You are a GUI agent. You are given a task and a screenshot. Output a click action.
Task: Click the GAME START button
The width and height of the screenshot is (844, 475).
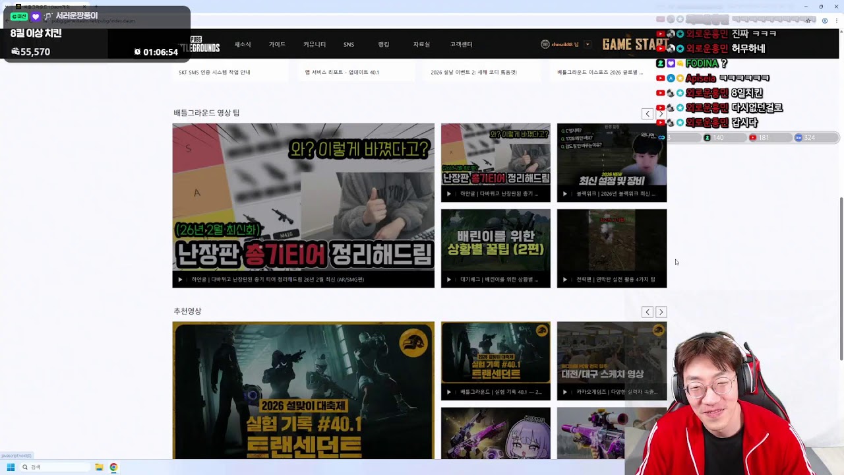[634, 44]
